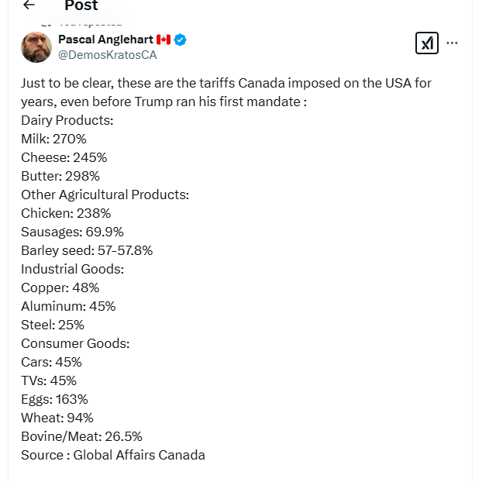Click the Canadian flag emoji beside the name

point(163,40)
